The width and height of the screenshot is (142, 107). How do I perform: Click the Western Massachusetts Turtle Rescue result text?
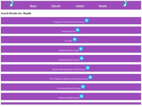click(x=69, y=69)
